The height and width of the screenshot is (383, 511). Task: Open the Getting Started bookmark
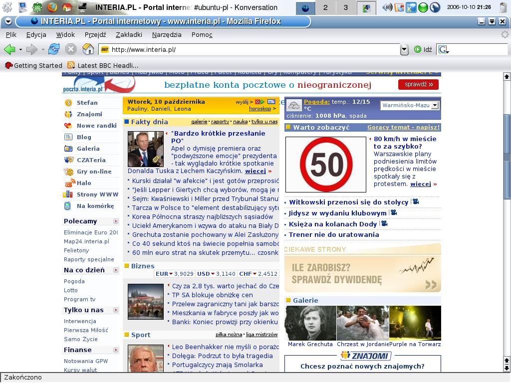pyautogui.click(x=33, y=65)
